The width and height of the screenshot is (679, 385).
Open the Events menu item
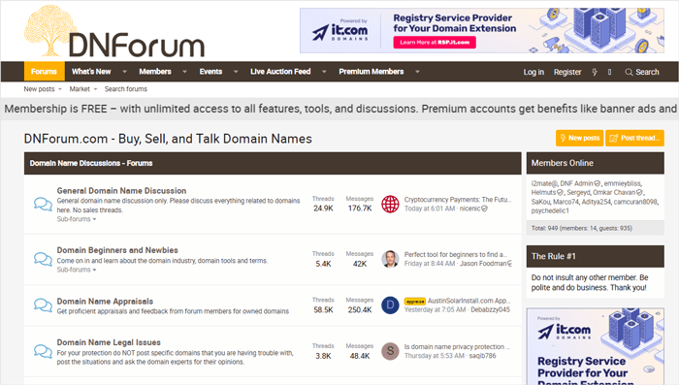click(x=210, y=72)
